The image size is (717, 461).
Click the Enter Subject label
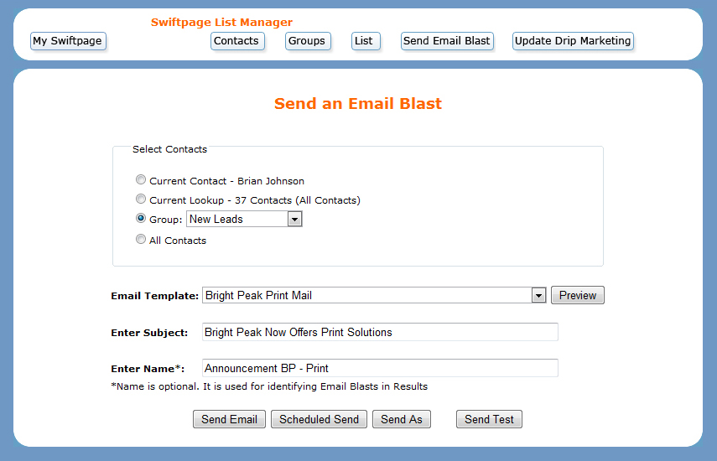tap(149, 333)
